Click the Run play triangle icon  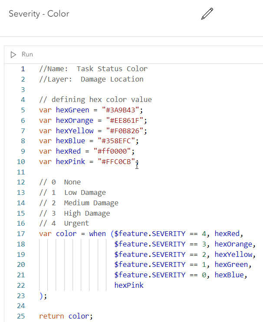pos(13,55)
